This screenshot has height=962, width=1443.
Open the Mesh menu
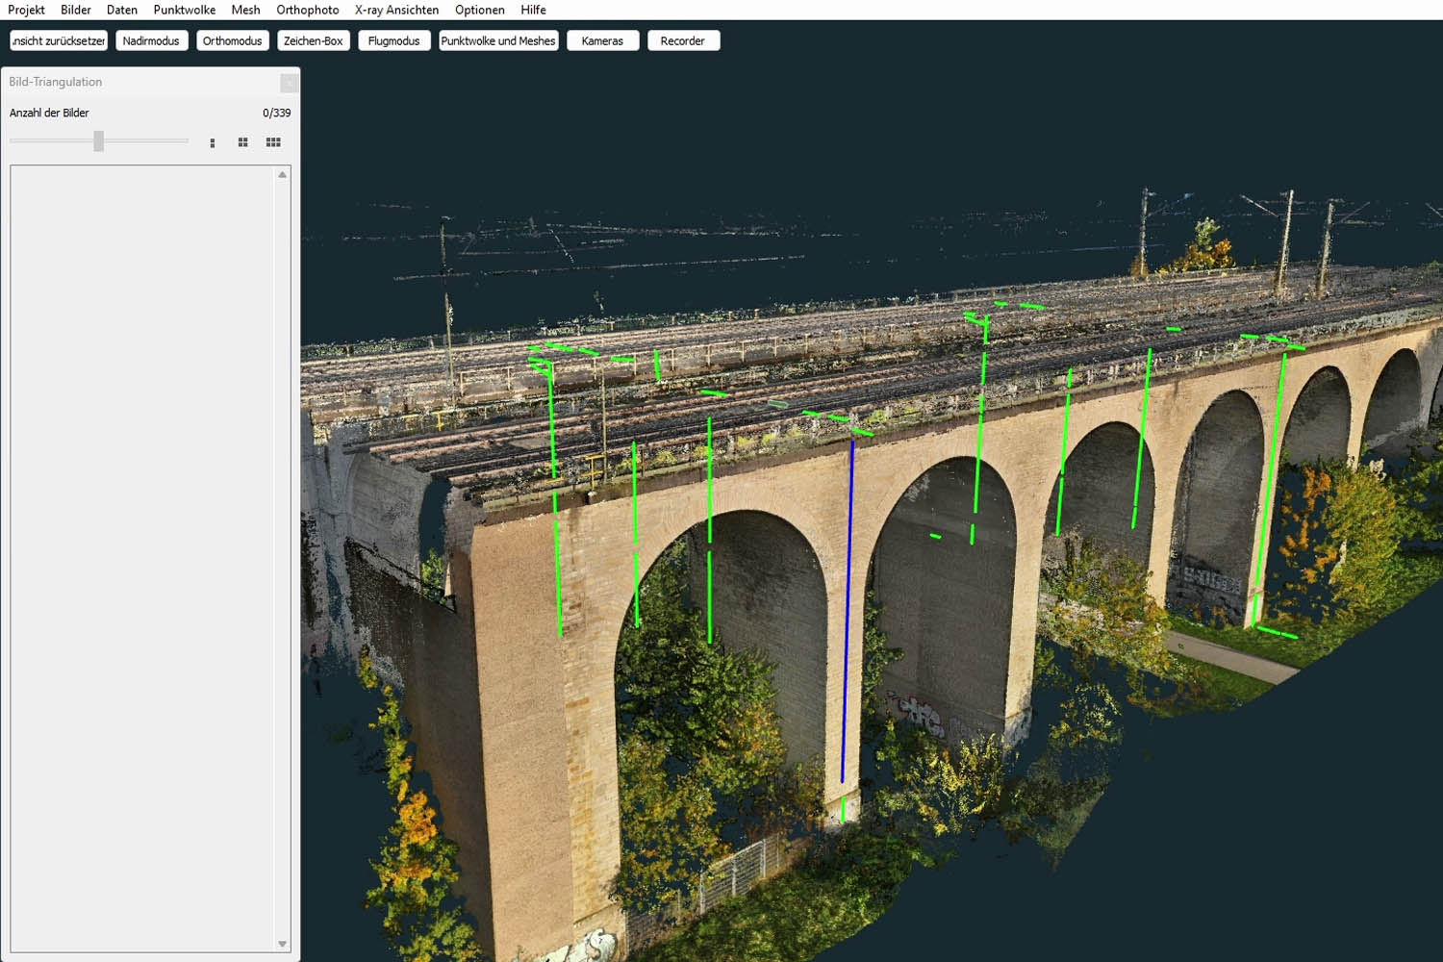(245, 10)
